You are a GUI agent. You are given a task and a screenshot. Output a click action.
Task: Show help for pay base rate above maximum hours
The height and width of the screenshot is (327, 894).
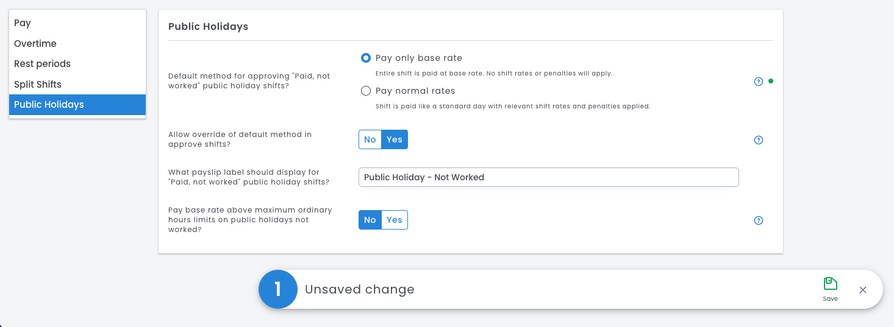pos(759,220)
